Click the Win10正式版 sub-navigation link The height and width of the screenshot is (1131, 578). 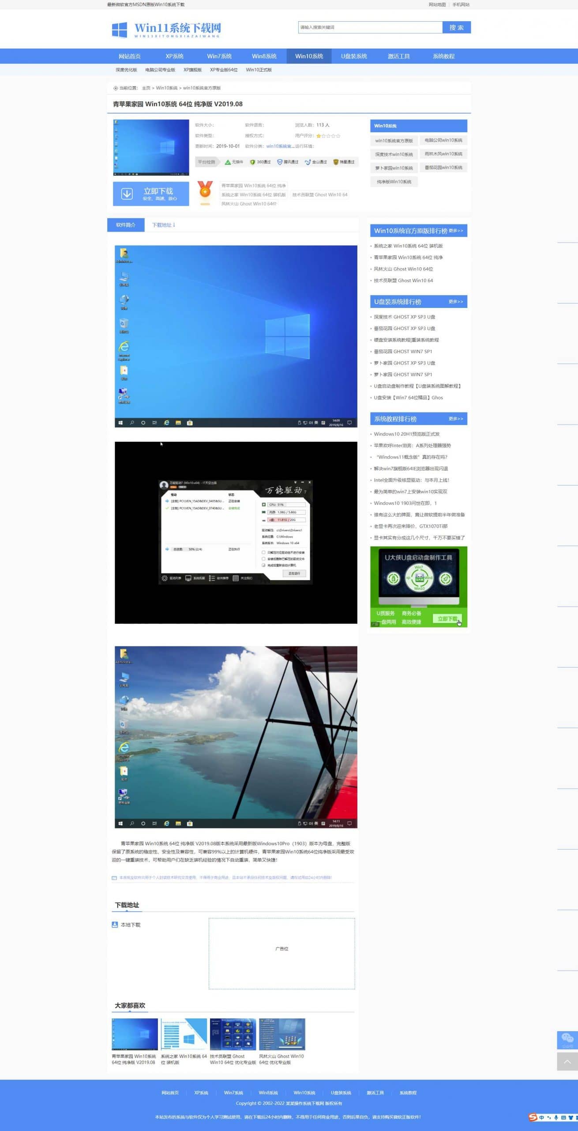click(x=259, y=70)
